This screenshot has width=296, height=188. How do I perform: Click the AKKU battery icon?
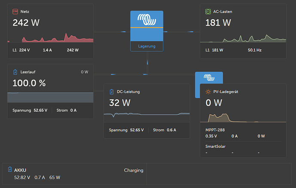click(x=10, y=170)
